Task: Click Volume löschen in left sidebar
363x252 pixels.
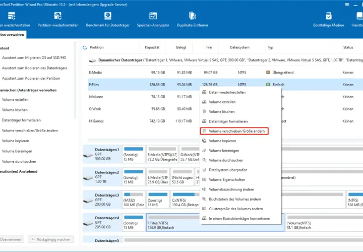Action: pos(15,110)
